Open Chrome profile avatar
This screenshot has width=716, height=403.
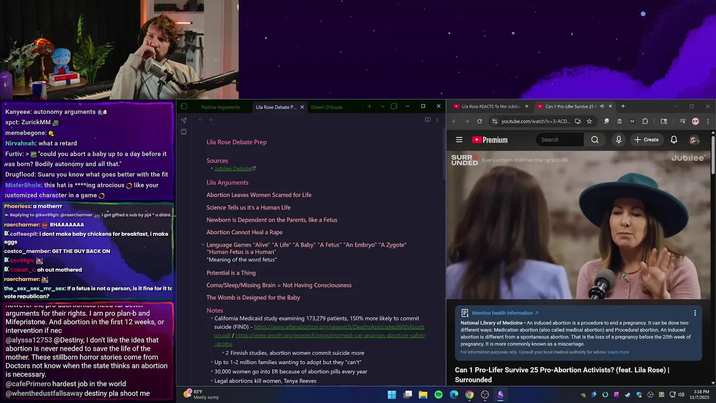[x=695, y=121]
